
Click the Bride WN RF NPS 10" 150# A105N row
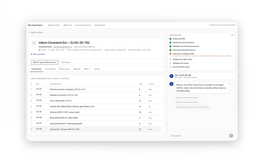click(96, 118)
